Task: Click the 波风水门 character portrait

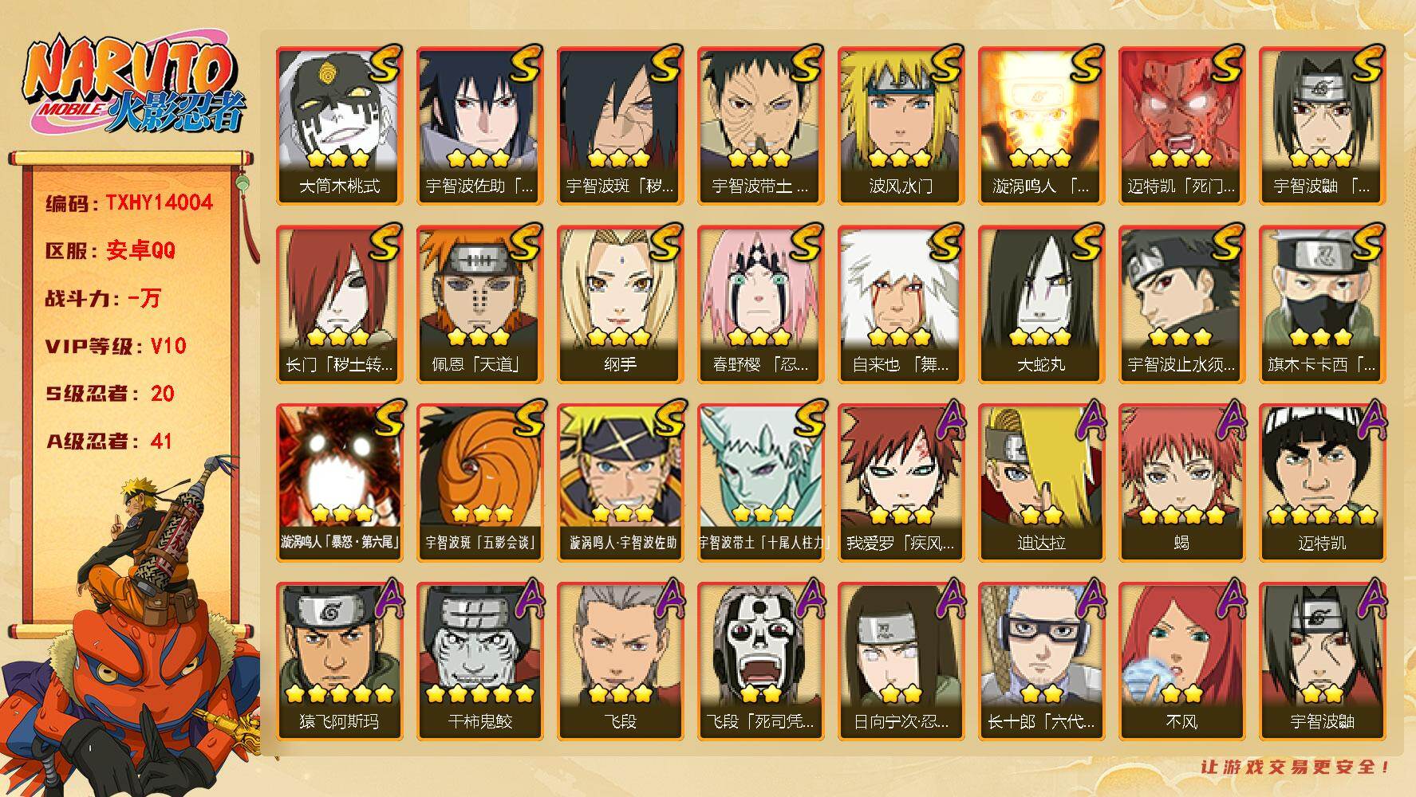Action: coord(901,126)
